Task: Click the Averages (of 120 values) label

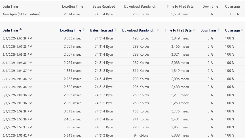Action: [21, 14]
